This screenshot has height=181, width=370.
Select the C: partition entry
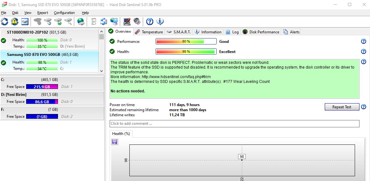coord(52,83)
